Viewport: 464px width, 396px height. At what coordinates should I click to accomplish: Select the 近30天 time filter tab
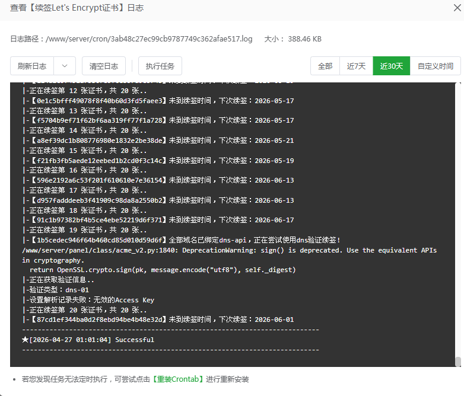tap(391, 66)
